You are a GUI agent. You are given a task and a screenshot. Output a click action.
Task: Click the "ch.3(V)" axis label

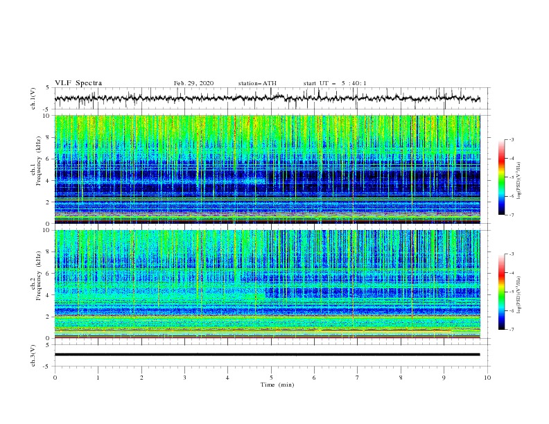click(x=33, y=355)
